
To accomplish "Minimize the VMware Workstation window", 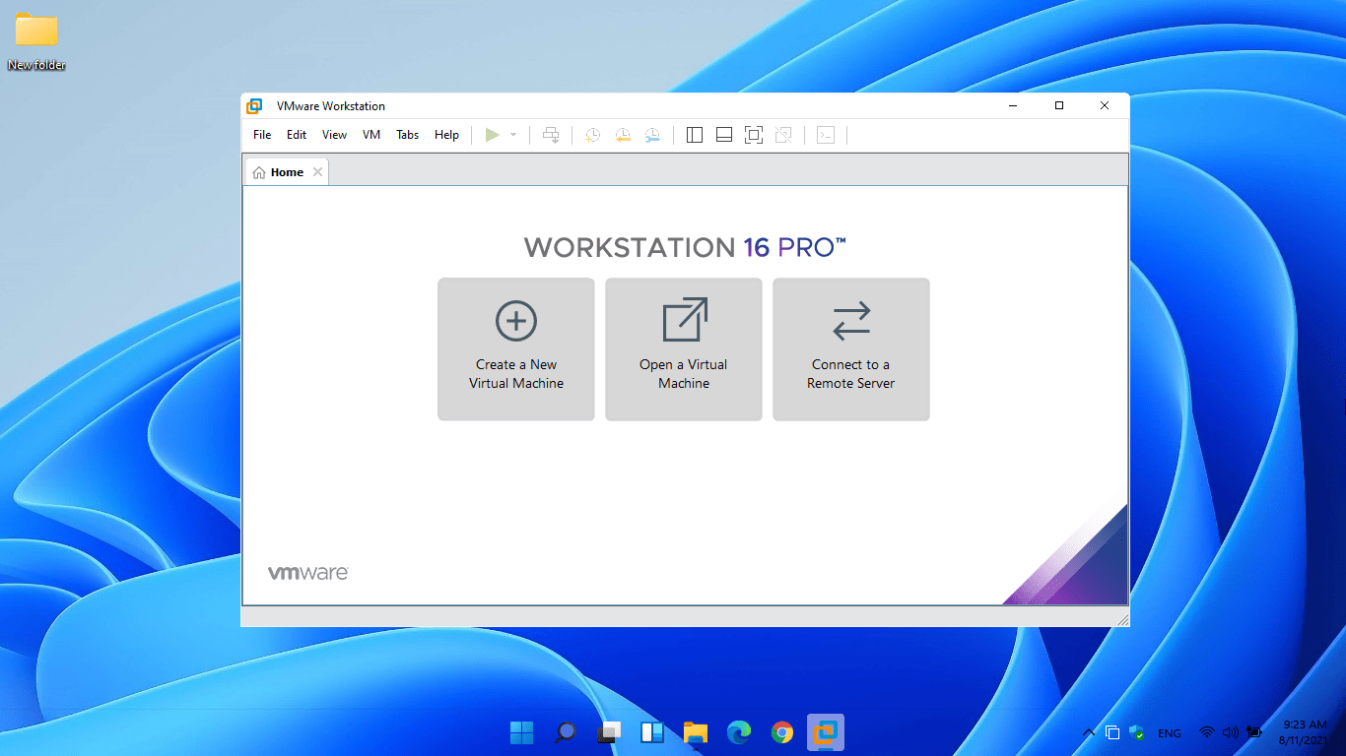I will [x=1014, y=105].
